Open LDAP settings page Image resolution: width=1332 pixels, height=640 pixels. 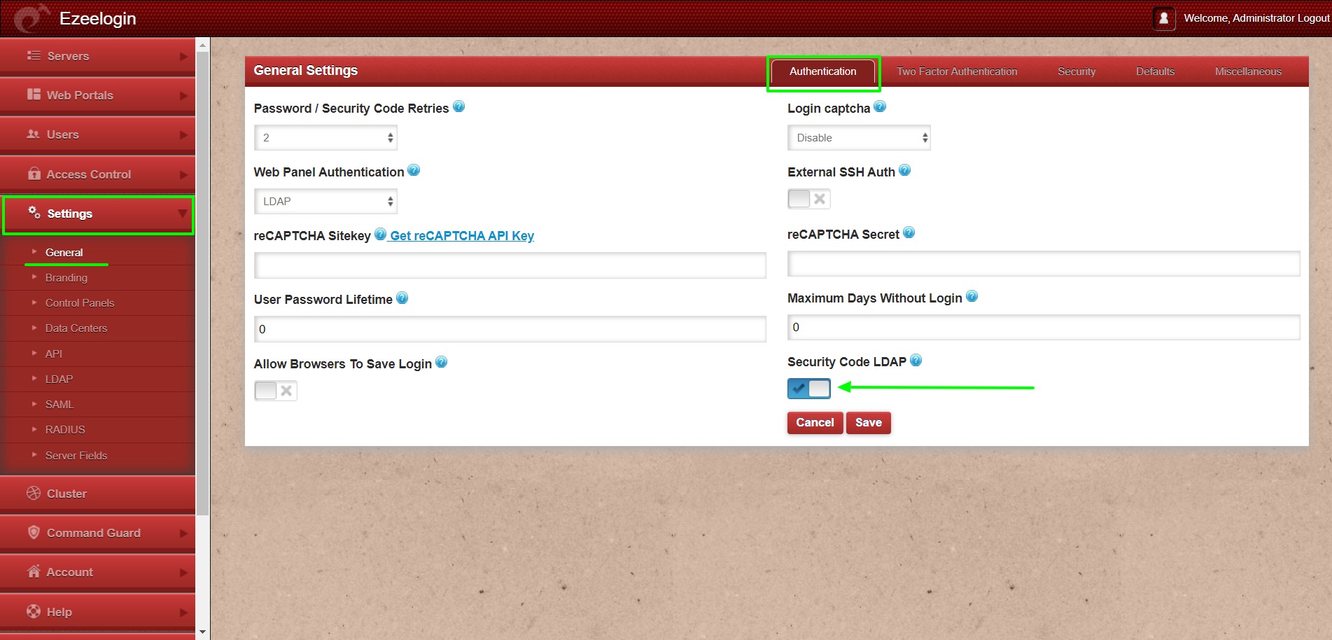pyautogui.click(x=59, y=379)
